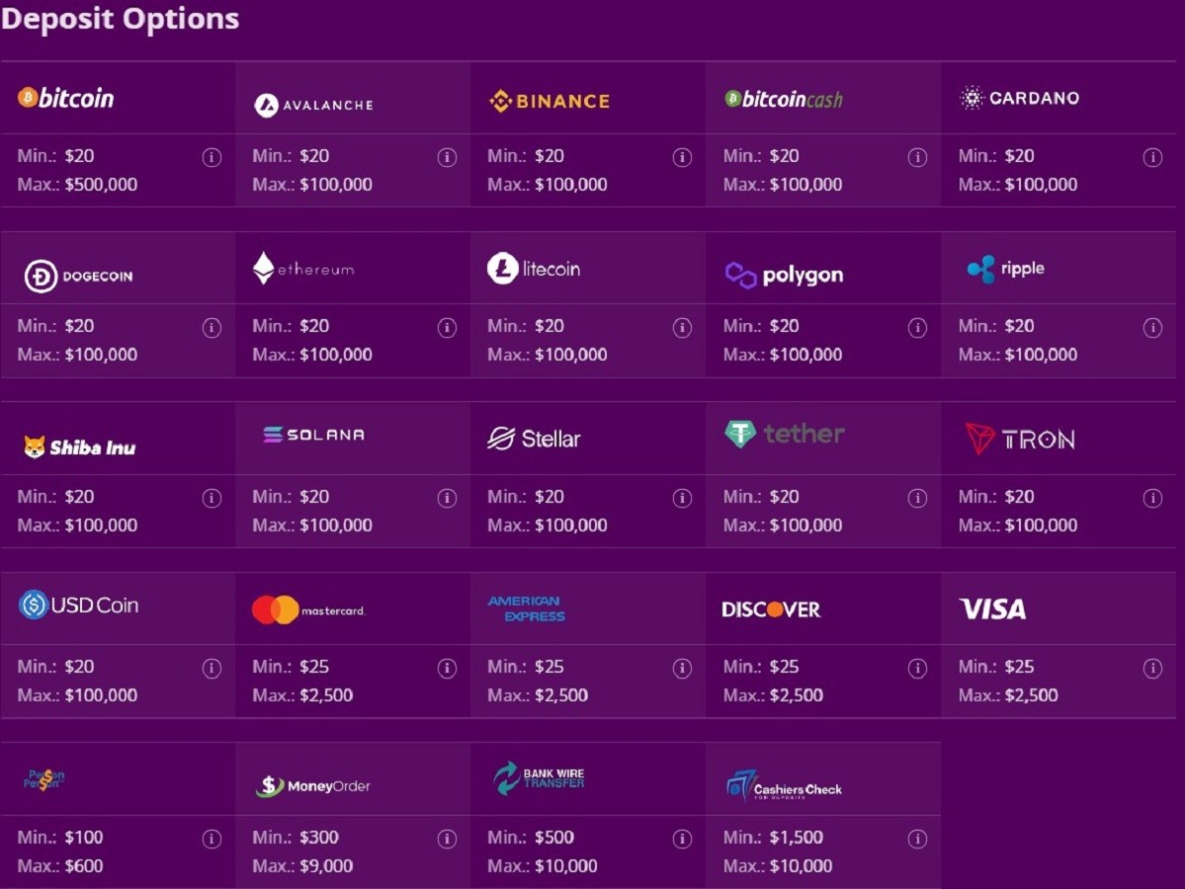Select the Person to Person option
Image resolution: width=1185 pixels, height=889 pixels.
pos(43,779)
